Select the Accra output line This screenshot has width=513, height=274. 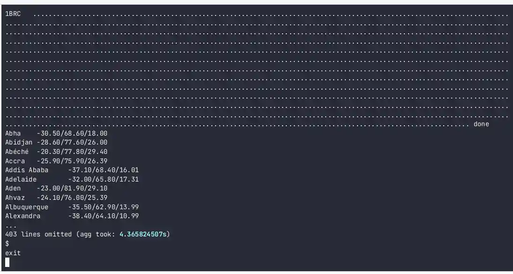point(56,161)
